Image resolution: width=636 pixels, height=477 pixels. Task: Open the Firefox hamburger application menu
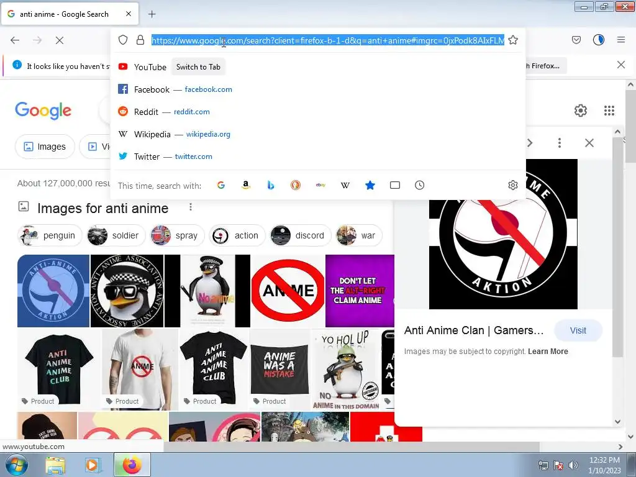(x=621, y=40)
